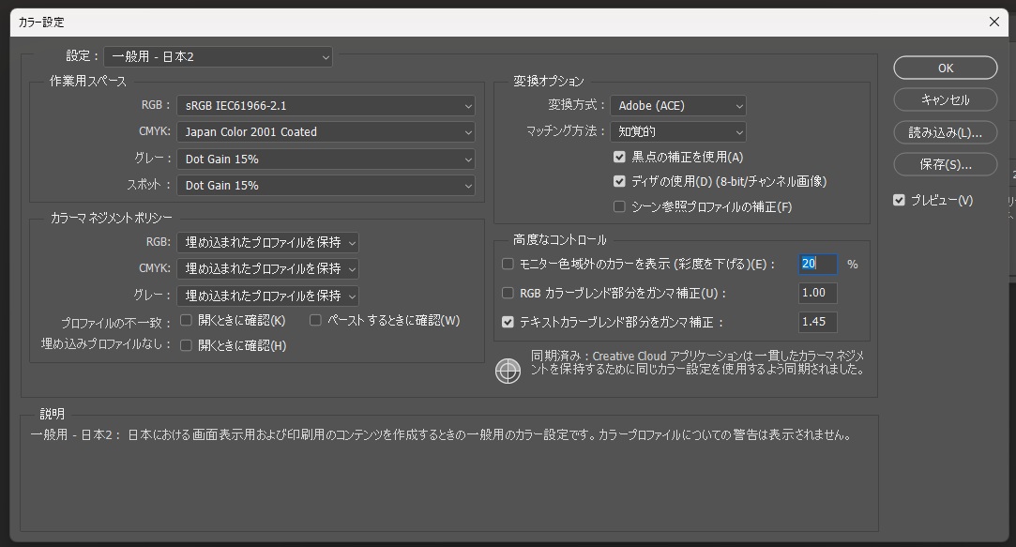Open the CMYK color management policy dropdown
The image size is (1016, 547).
tap(267, 269)
